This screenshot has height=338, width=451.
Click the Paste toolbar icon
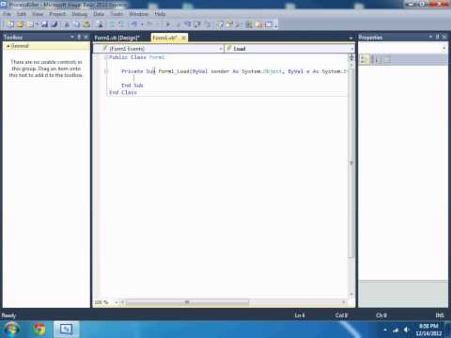pyautogui.click(x=86, y=24)
